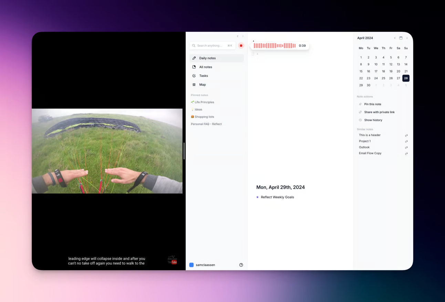Image resolution: width=445 pixels, height=302 pixels.
Task: Open the similar note Email Flow Copy
Action: (370, 153)
